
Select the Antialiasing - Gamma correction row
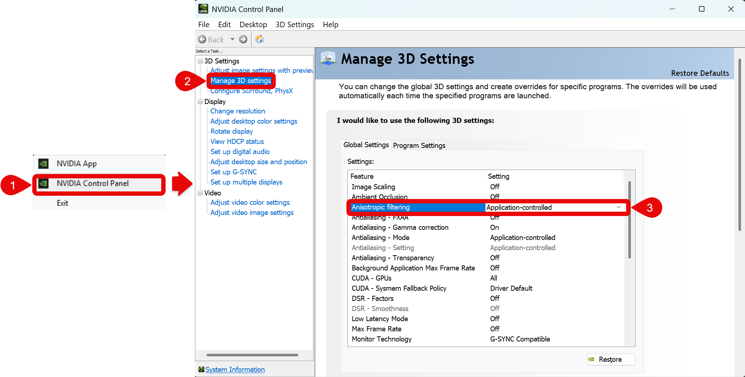[x=486, y=227]
